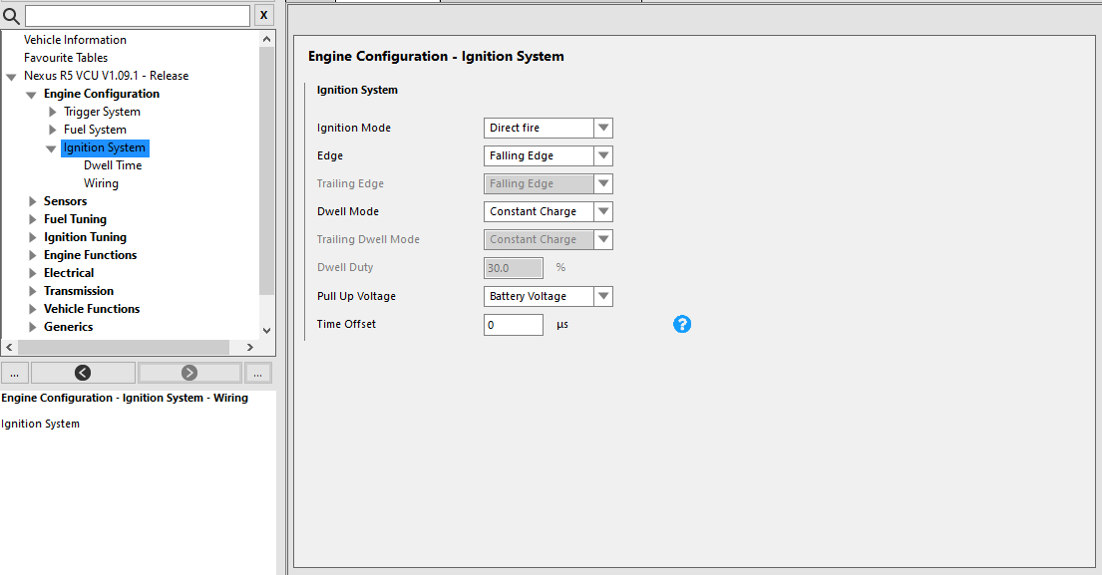The width and height of the screenshot is (1102, 575).
Task: Open the Dwell Mode dropdown
Action: click(x=602, y=211)
